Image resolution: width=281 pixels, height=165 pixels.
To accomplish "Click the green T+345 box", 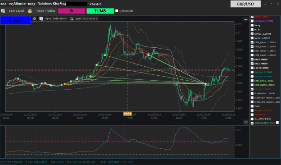I will click(100, 11).
